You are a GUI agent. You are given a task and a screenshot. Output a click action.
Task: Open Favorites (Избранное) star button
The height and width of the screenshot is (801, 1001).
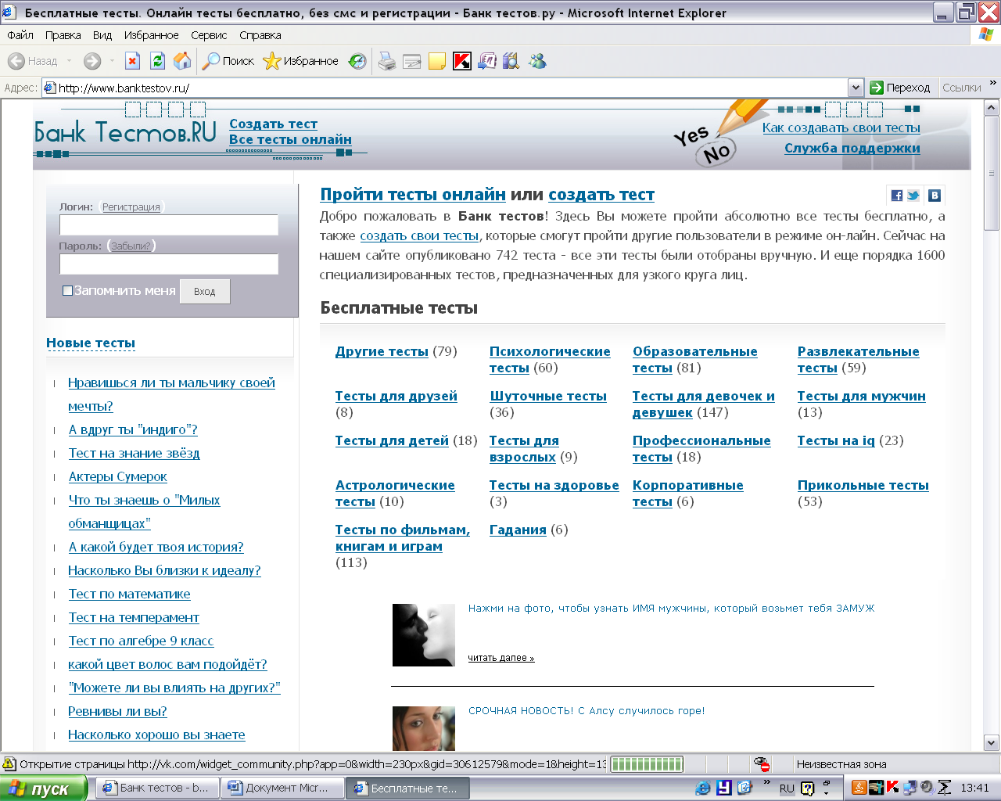(301, 61)
